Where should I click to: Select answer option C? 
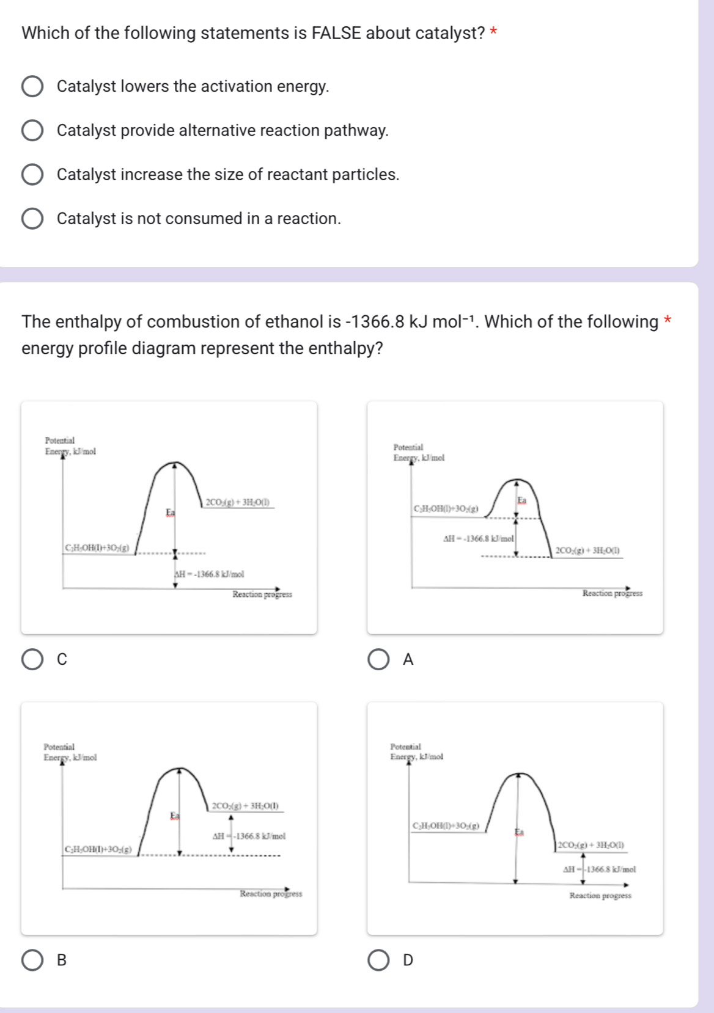[x=34, y=659]
